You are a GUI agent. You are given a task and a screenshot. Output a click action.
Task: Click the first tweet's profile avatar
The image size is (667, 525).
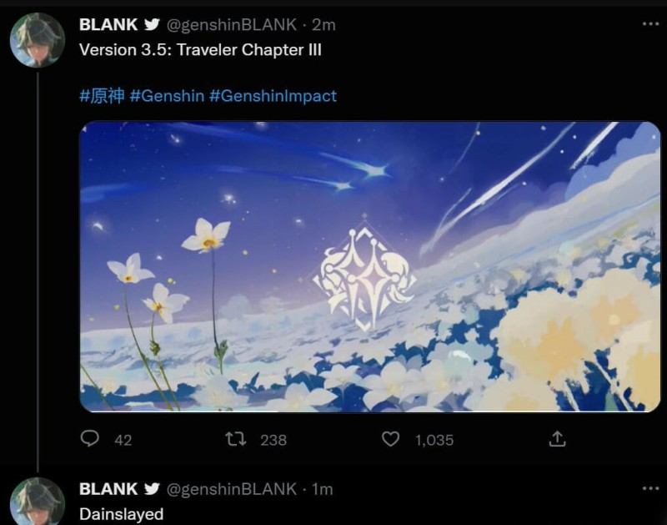37,39
